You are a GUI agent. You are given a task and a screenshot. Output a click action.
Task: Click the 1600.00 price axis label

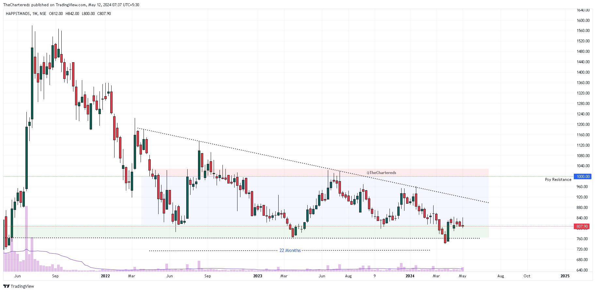pos(583,20)
